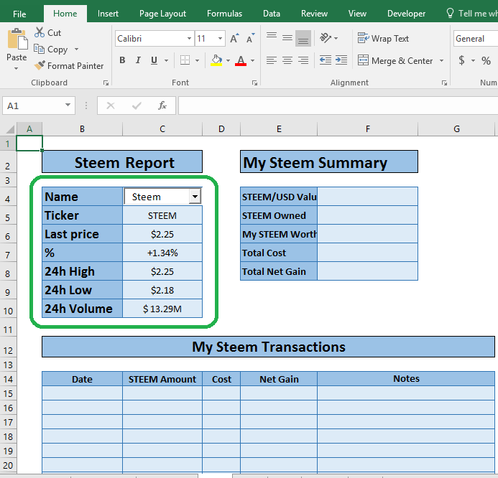The width and height of the screenshot is (498, 478).
Task: Switch to the Formulas tab
Action: [224, 14]
